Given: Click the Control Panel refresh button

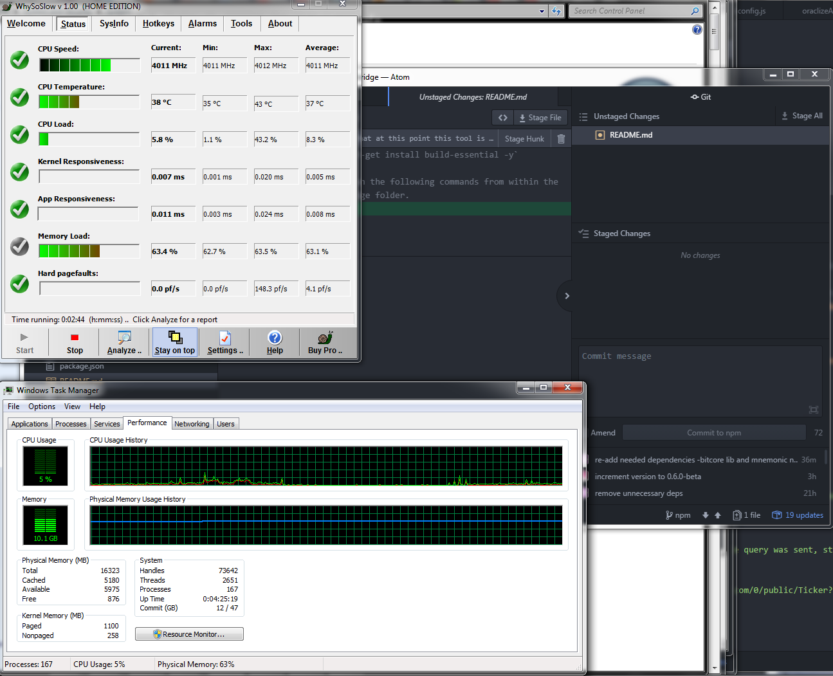Looking at the screenshot, I should pos(556,11).
